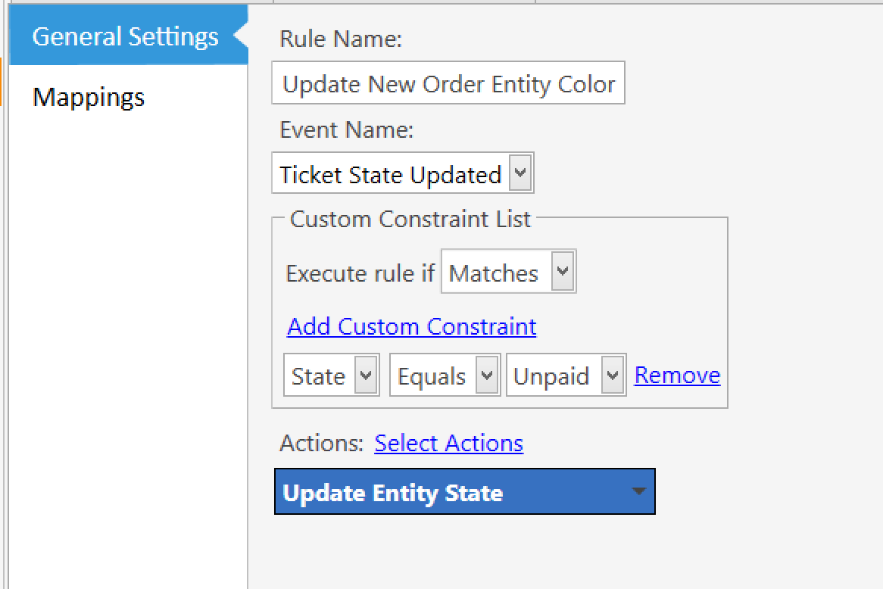Click the Event Name dropdown arrow
The width and height of the screenshot is (883, 589).
521,173
